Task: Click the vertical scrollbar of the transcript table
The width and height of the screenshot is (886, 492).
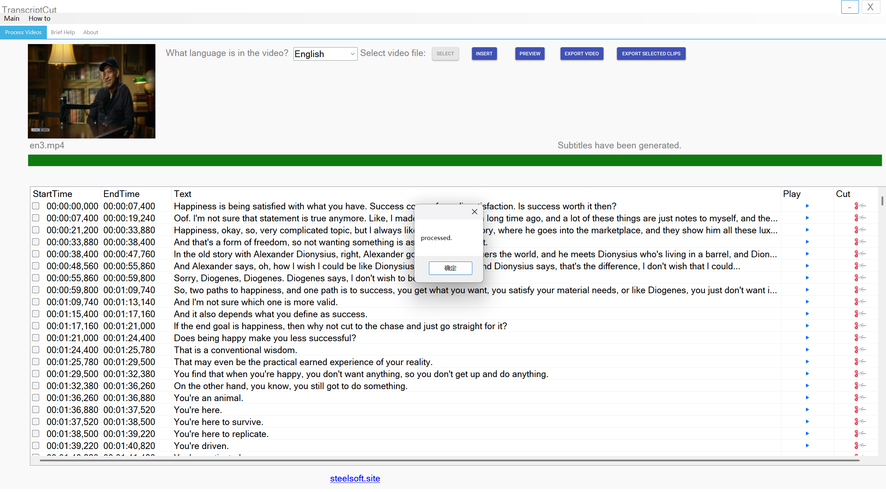Action: click(882, 201)
